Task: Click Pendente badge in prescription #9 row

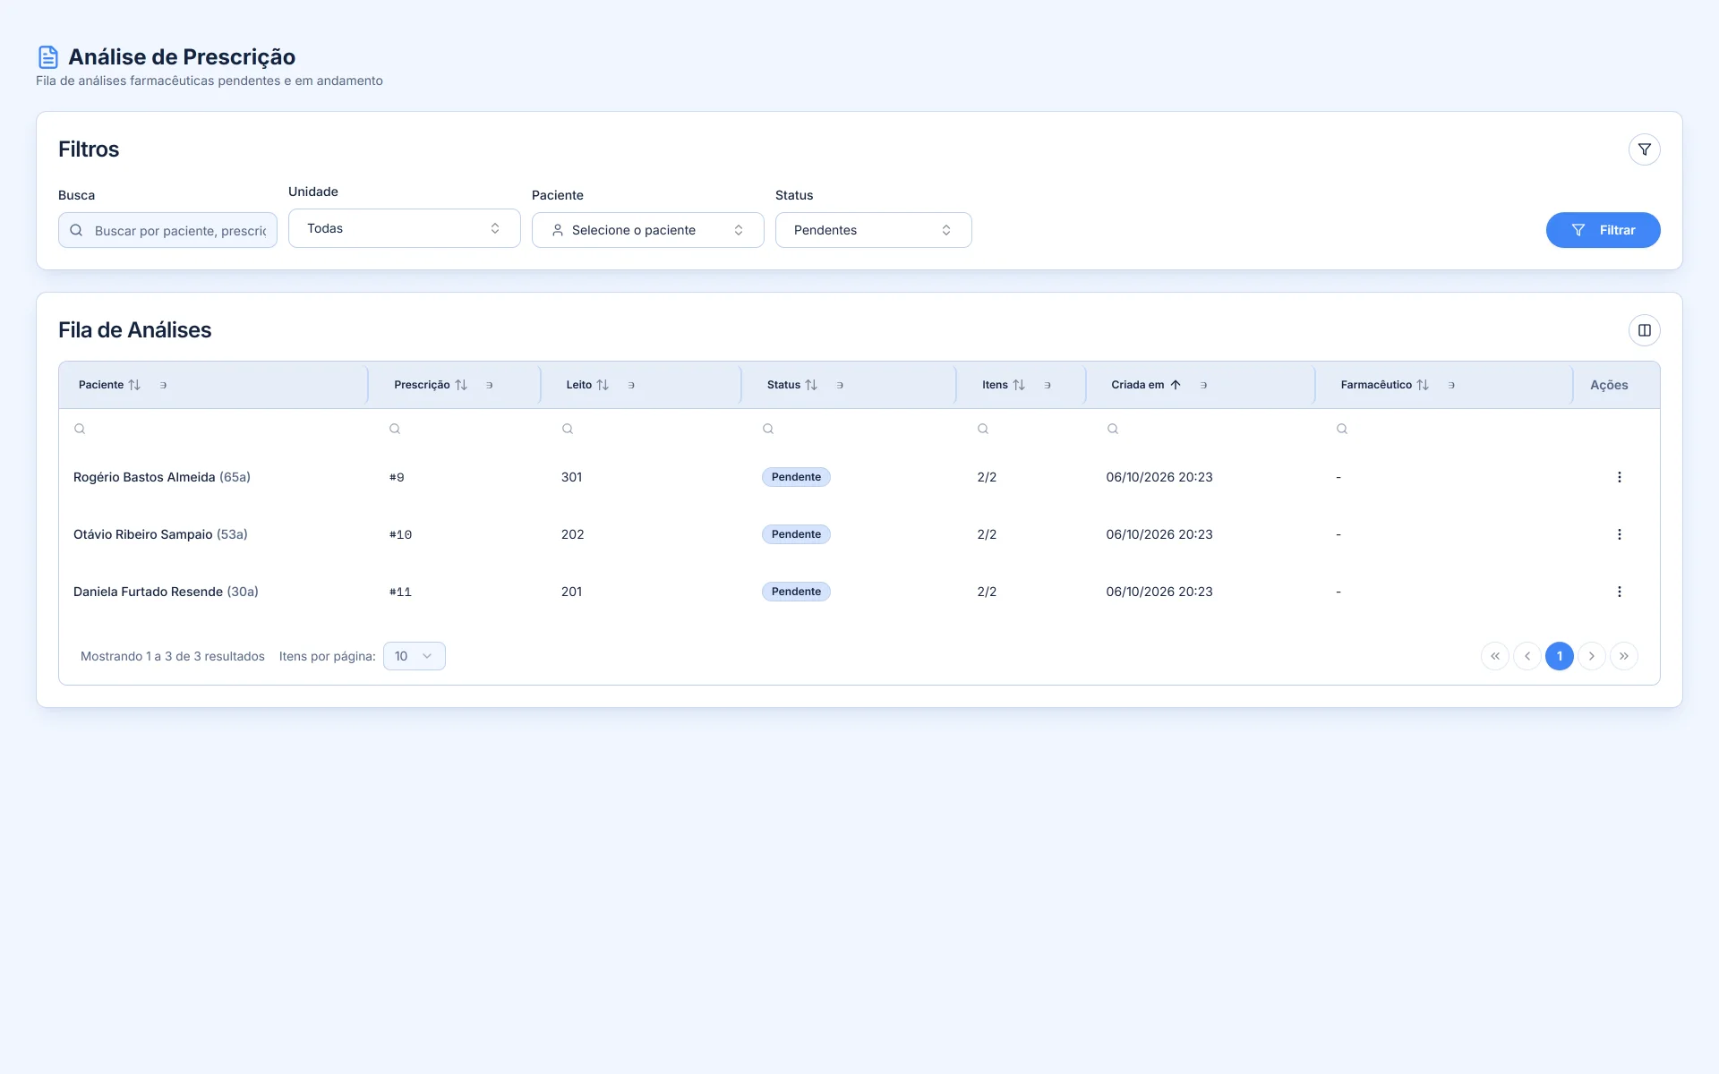Action: [x=796, y=477]
